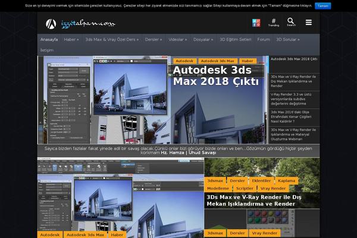This screenshot has width=357, height=238.
Task: Click Autodesk 3ds Max tag on lower-left post
Action: coord(85,234)
